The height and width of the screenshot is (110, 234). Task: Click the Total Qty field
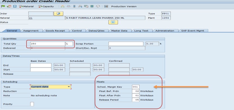click(47, 44)
